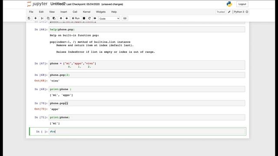Viewport: 278px width, 156px height.
Task: Click the '(unsaved changes)' status text
Action: [112, 4]
